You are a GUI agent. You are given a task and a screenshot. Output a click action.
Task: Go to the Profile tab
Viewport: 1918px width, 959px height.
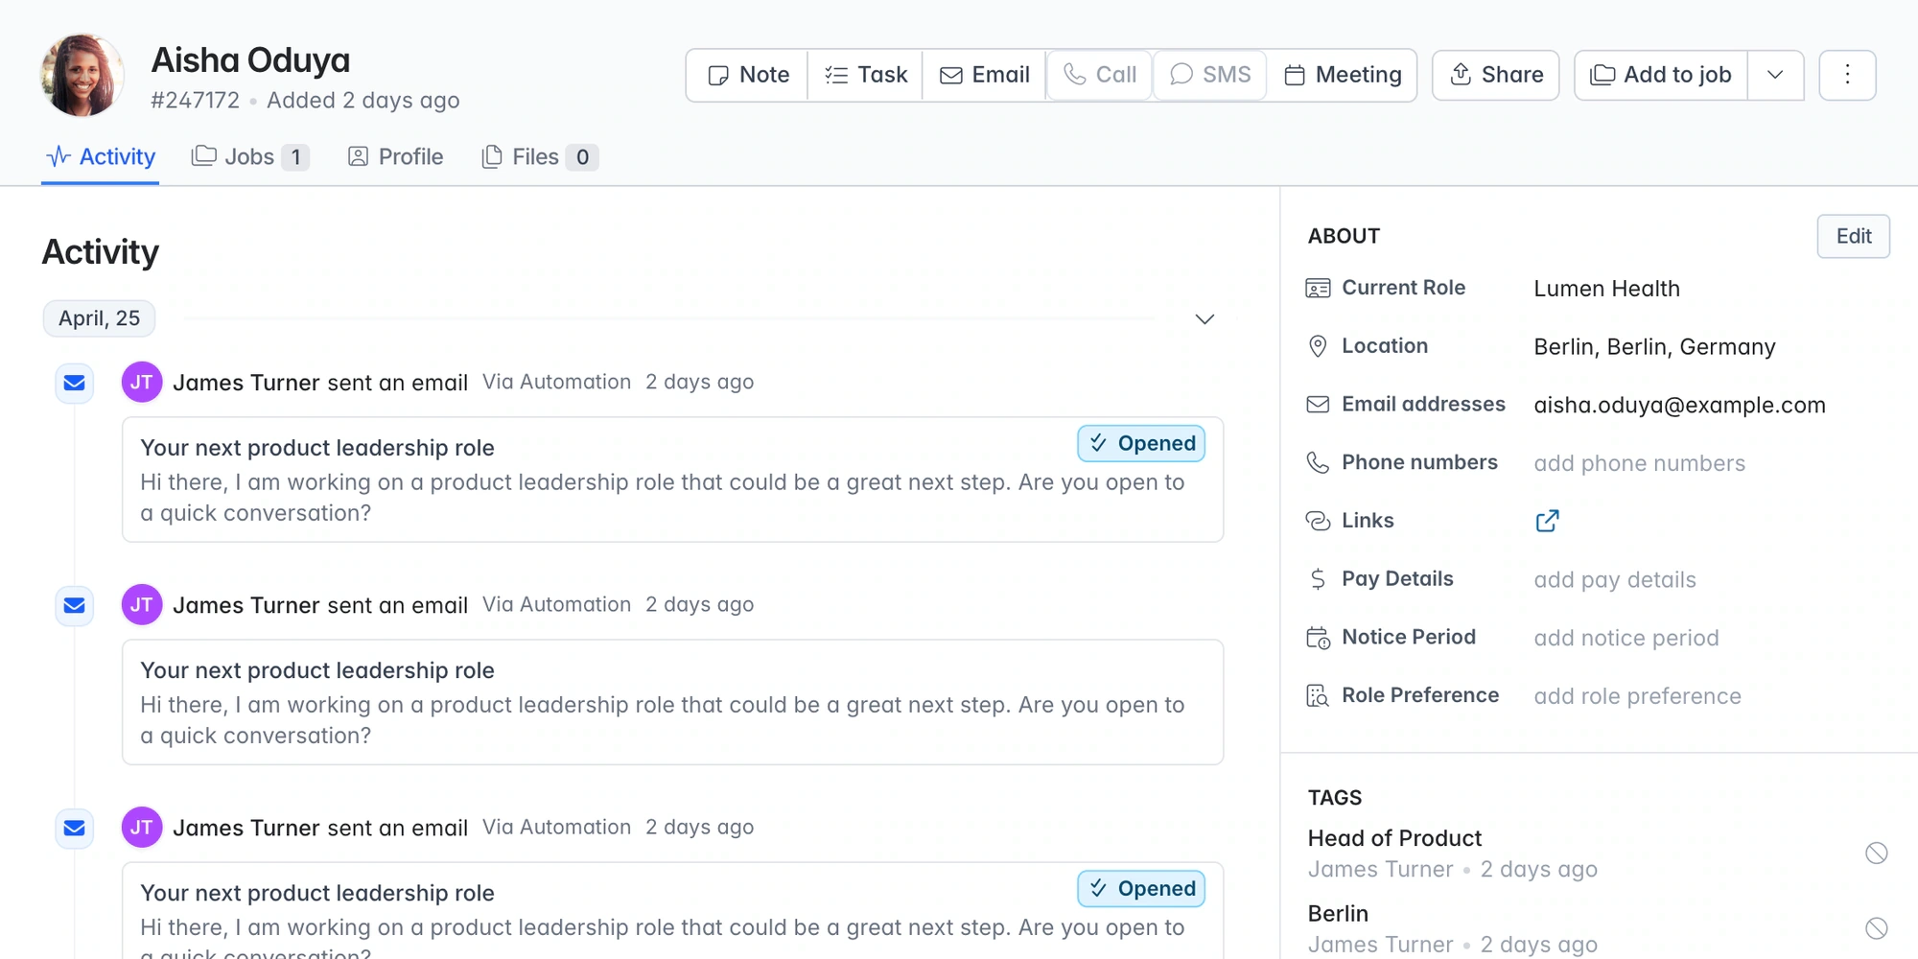[x=395, y=156]
